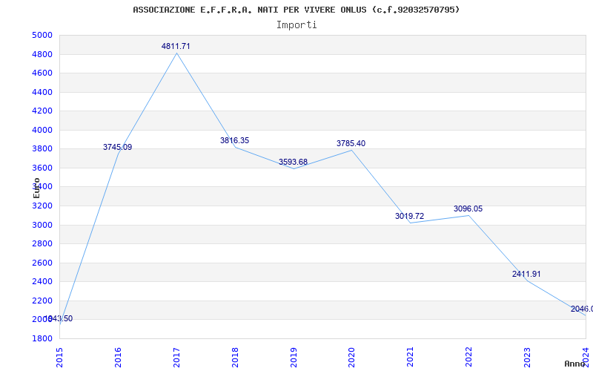Click x-axis year 2020
Viewport: 593px width, 371px height.
coord(351,358)
